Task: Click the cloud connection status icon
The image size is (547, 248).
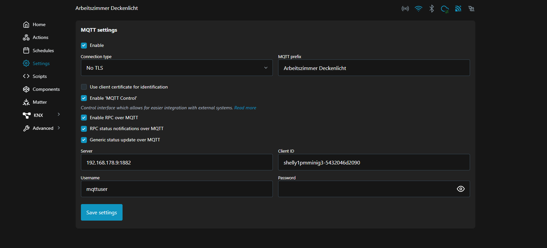Action: click(445, 9)
